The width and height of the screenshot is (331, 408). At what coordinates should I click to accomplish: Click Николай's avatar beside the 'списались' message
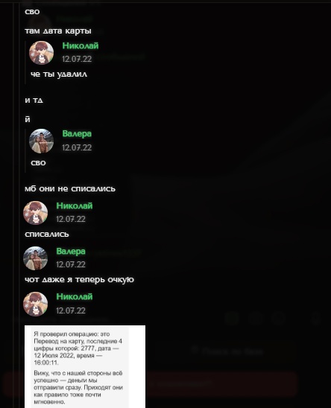pos(36,213)
